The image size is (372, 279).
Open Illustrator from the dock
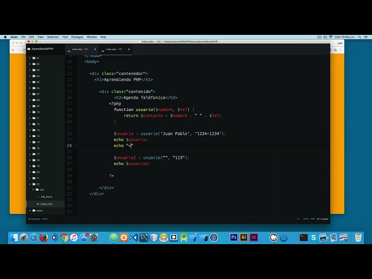[244, 237]
